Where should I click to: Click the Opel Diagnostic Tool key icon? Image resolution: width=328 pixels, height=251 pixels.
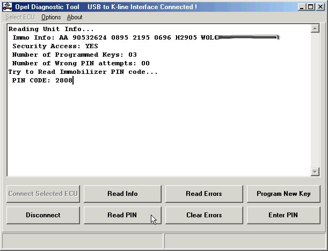click(x=8, y=6)
